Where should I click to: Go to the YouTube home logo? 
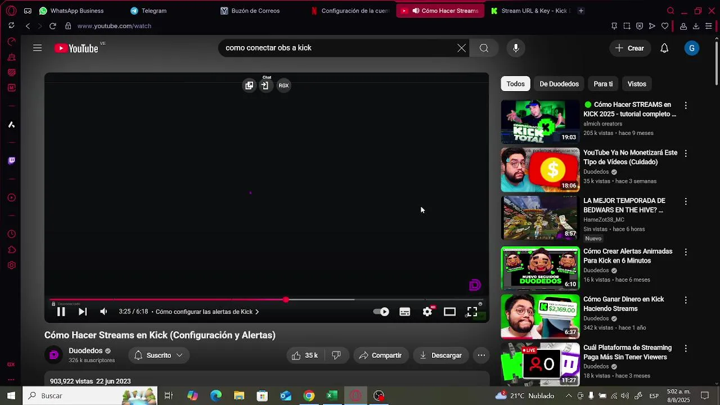pyautogui.click(x=76, y=48)
